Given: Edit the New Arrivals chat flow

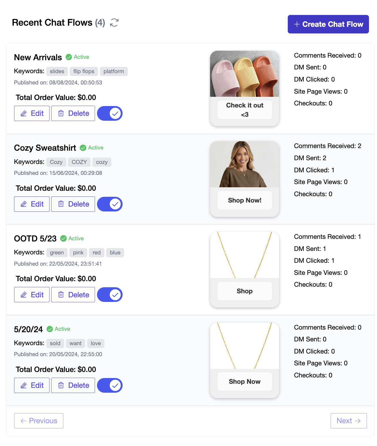Looking at the screenshot, I should click(32, 114).
